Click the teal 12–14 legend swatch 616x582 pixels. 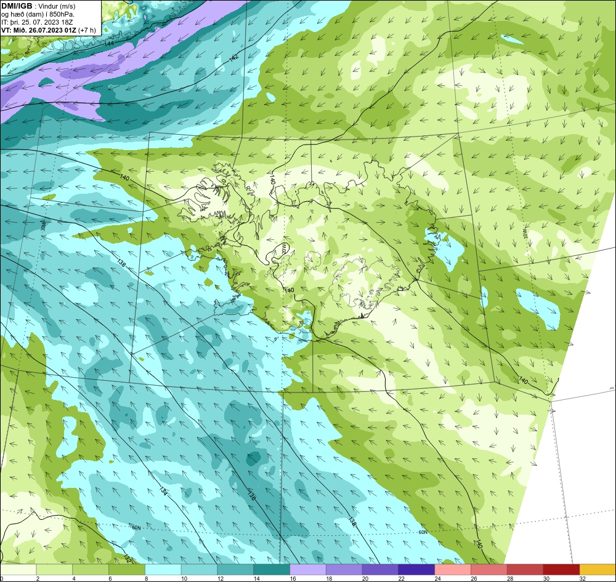pyautogui.click(x=235, y=570)
